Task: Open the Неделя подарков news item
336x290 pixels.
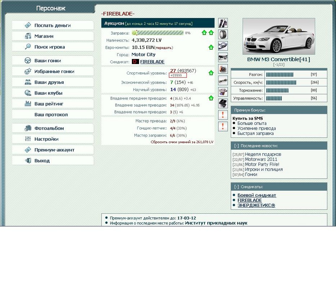Action: click(x=263, y=154)
